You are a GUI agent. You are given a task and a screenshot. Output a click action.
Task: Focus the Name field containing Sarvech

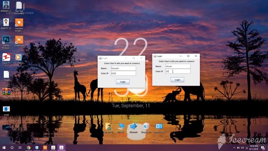pos(124,68)
